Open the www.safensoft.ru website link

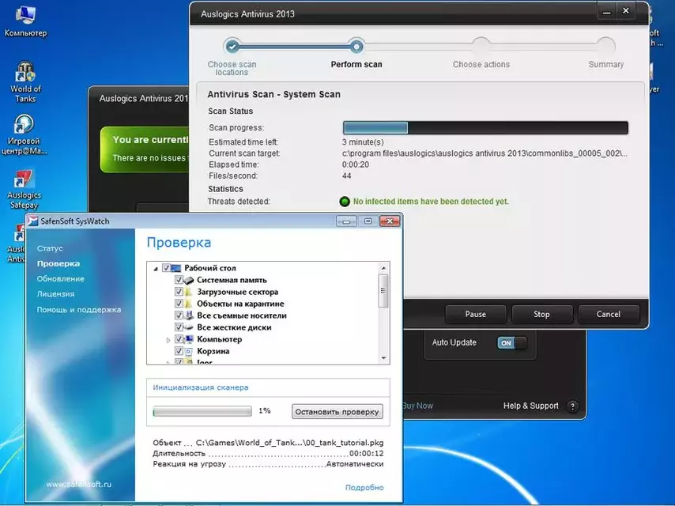tap(79, 485)
